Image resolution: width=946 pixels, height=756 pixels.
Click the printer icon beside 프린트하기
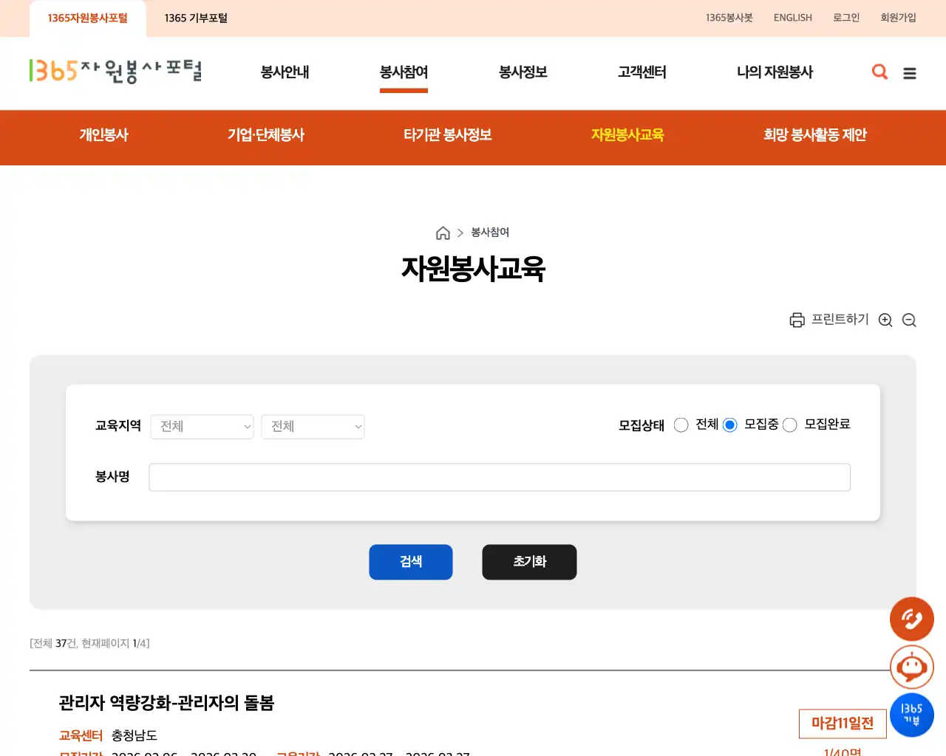coord(797,320)
